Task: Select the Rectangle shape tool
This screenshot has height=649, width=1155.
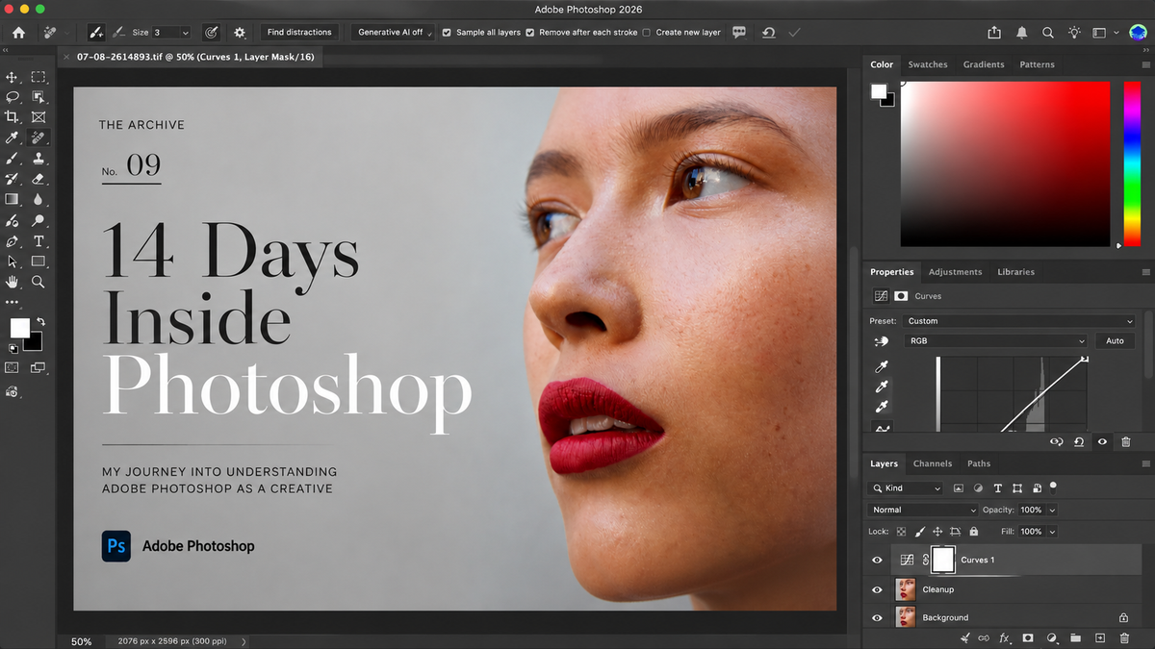Action: click(x=38, y=262)
